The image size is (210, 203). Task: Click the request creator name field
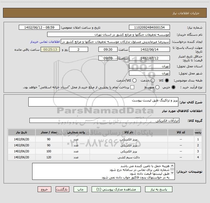pos(115,42)
